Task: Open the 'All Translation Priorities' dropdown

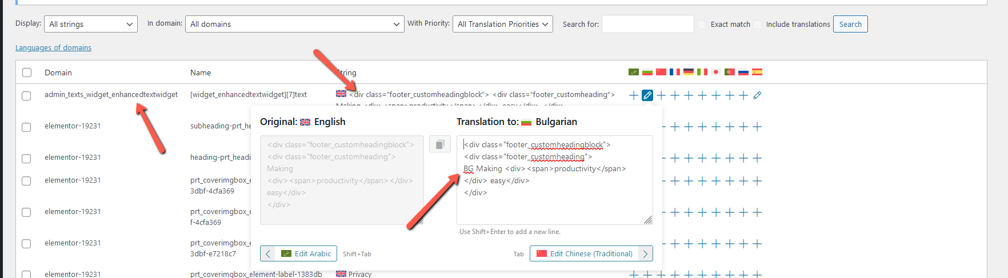Action: click(x=503, y=24)
